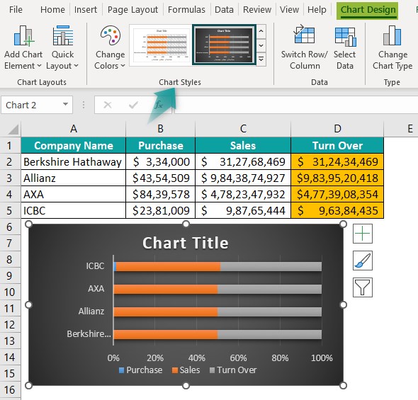The image size is (418, 400).
Task: Click the formula bar Cancel X icon
Action: coord(108,105)
